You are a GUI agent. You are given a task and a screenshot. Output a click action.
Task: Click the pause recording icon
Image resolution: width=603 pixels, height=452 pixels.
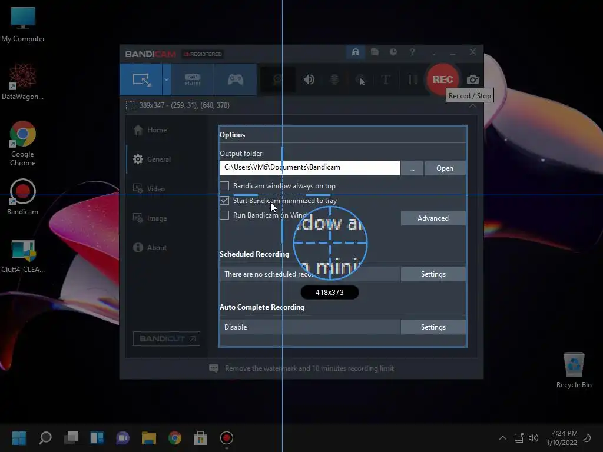click(x=412, y=79)
